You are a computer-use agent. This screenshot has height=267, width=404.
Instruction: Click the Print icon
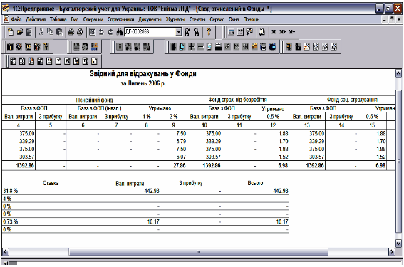(x=71, y=32)
